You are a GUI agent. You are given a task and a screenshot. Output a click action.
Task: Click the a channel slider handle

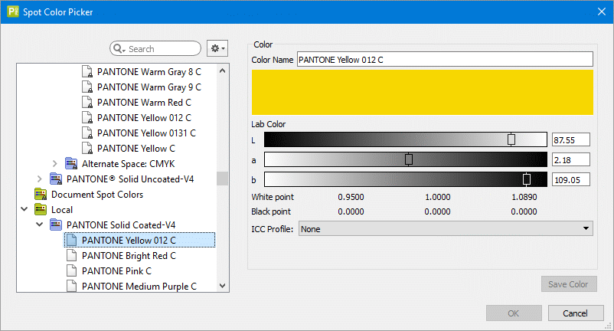408,159
